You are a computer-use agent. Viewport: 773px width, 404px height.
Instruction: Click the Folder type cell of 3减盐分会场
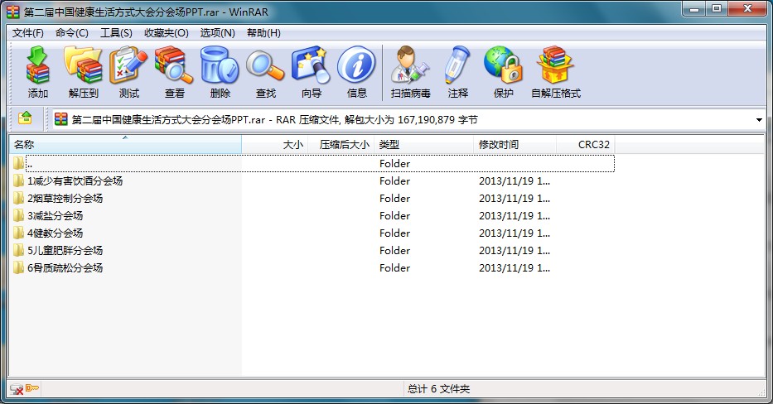[395, 216]
